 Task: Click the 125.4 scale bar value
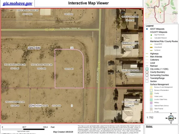click(45, 127)
